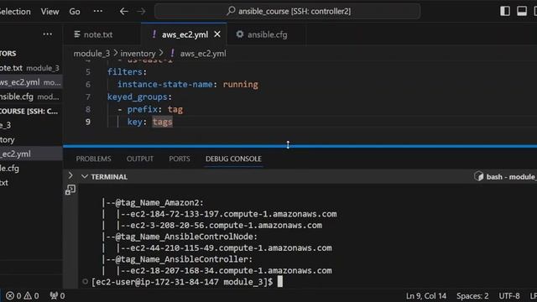Open the menu bar overflow ellipsis
Viewport: 537px width, 302px height.
(x=98, y=11)
